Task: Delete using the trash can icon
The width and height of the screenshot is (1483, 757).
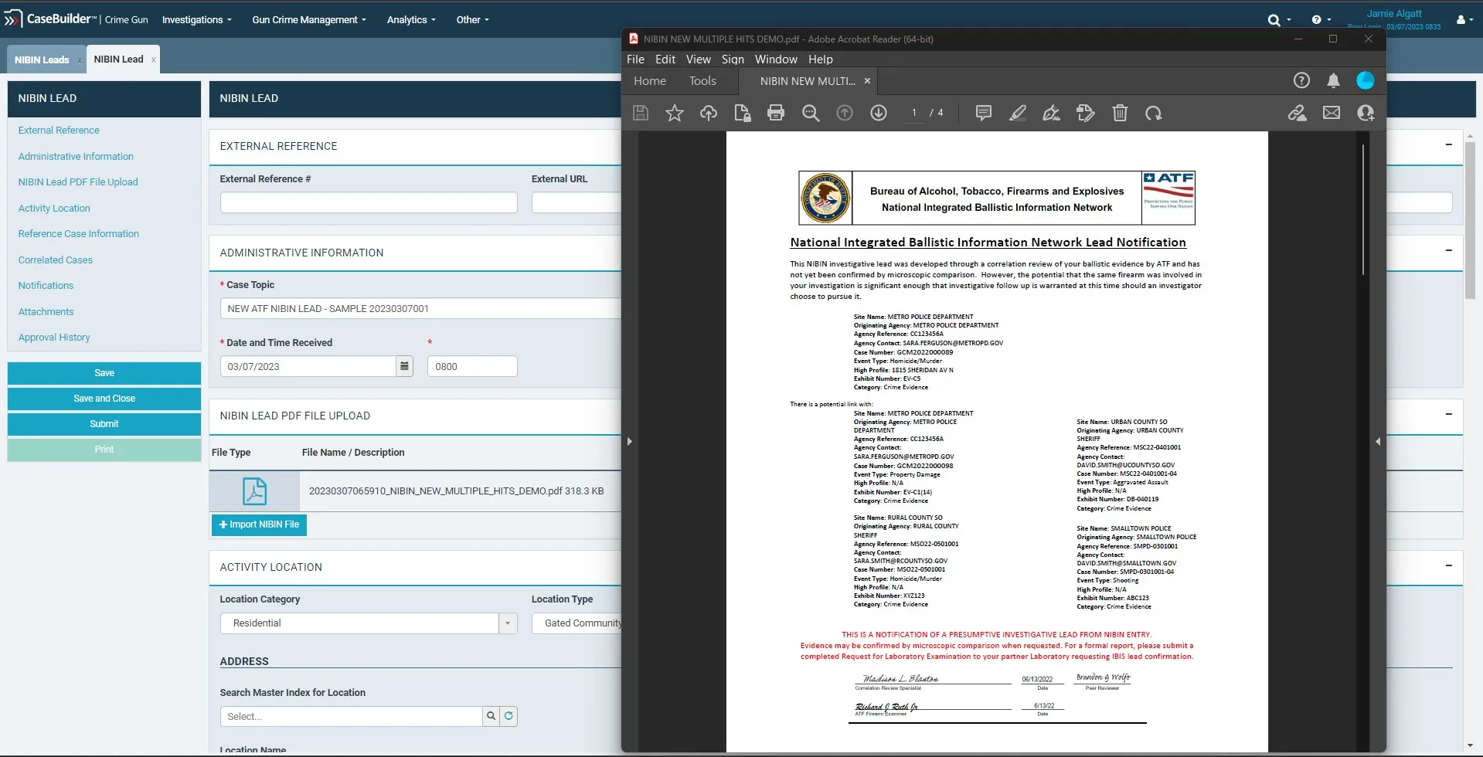Action: coord(1120,114)
